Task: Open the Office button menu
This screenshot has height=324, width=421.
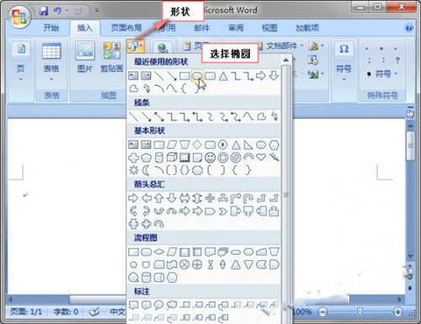Action: [19, 16]
